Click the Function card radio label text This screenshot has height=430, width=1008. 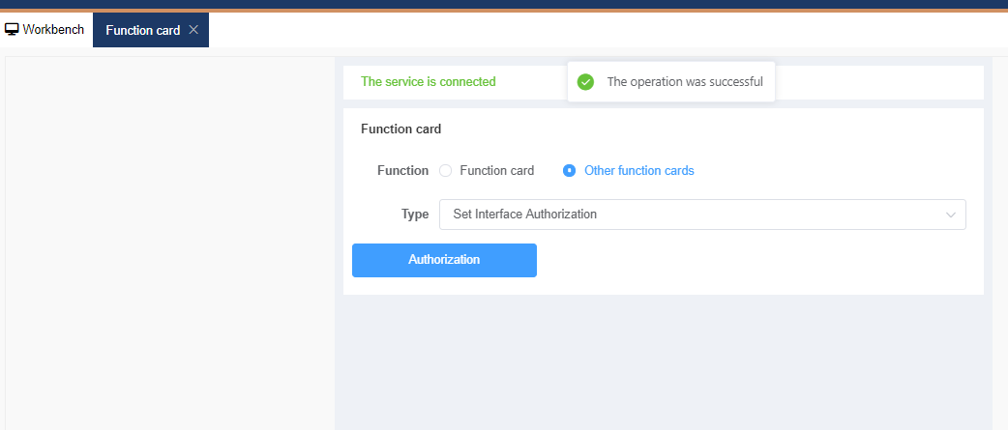[496, 171]
